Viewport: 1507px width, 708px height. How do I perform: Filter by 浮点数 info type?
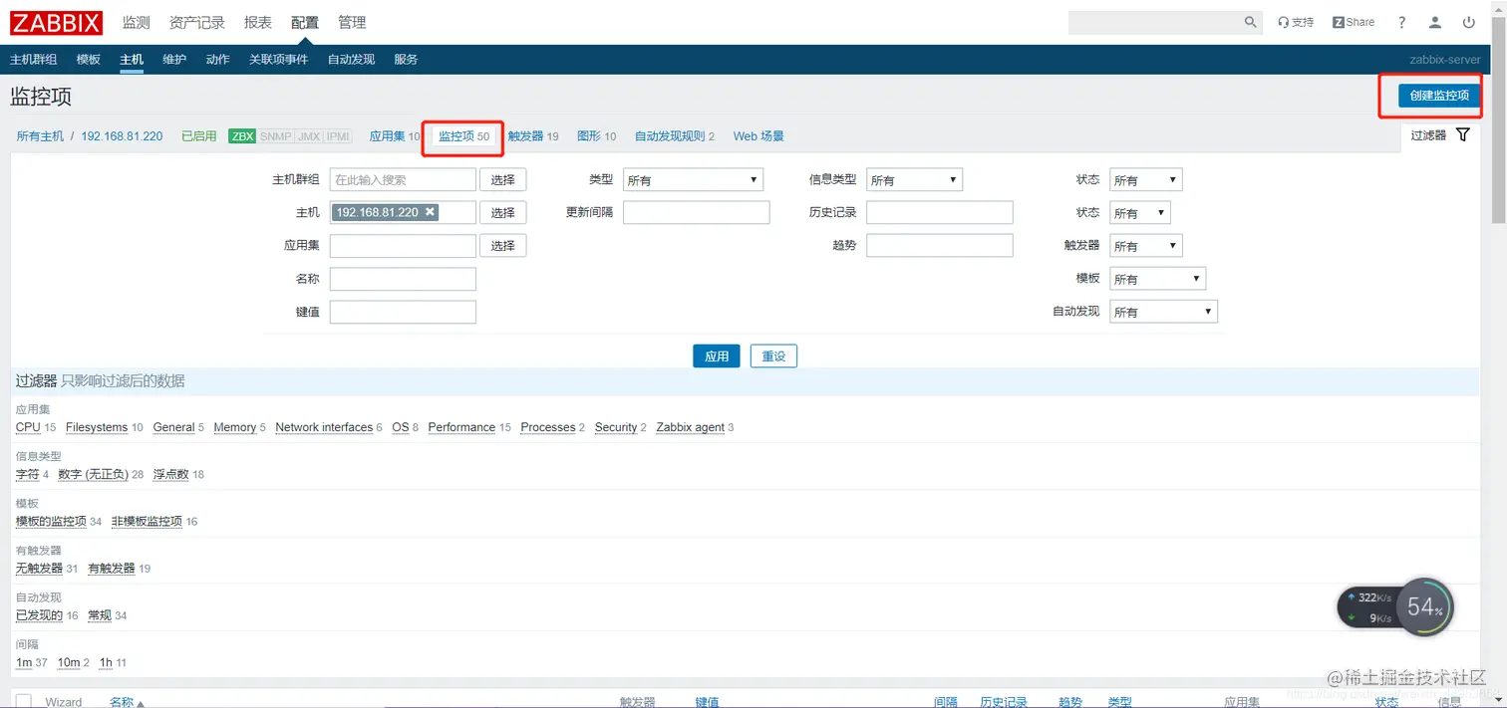170,474
